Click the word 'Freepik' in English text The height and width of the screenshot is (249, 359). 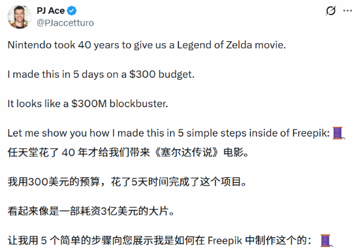(x=311, y=133)
